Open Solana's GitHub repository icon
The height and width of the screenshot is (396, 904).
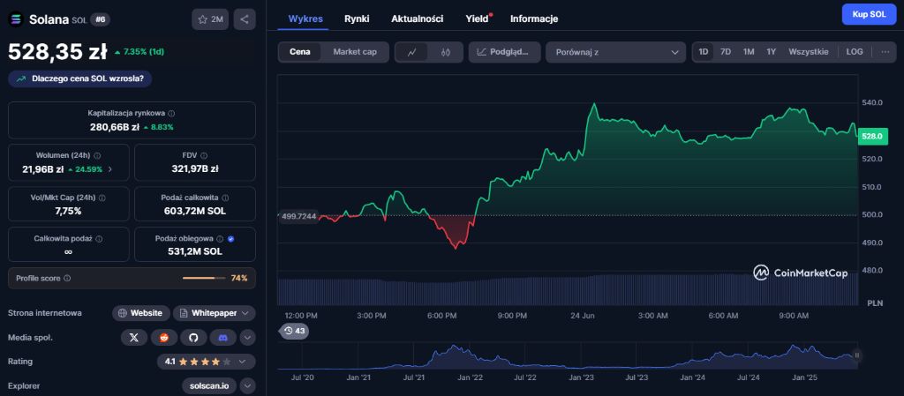pyautogui.click(x=192, y=337)
